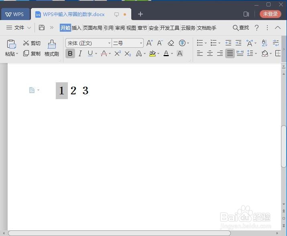Open the 引用 (References) tab

tap(109, 28)
